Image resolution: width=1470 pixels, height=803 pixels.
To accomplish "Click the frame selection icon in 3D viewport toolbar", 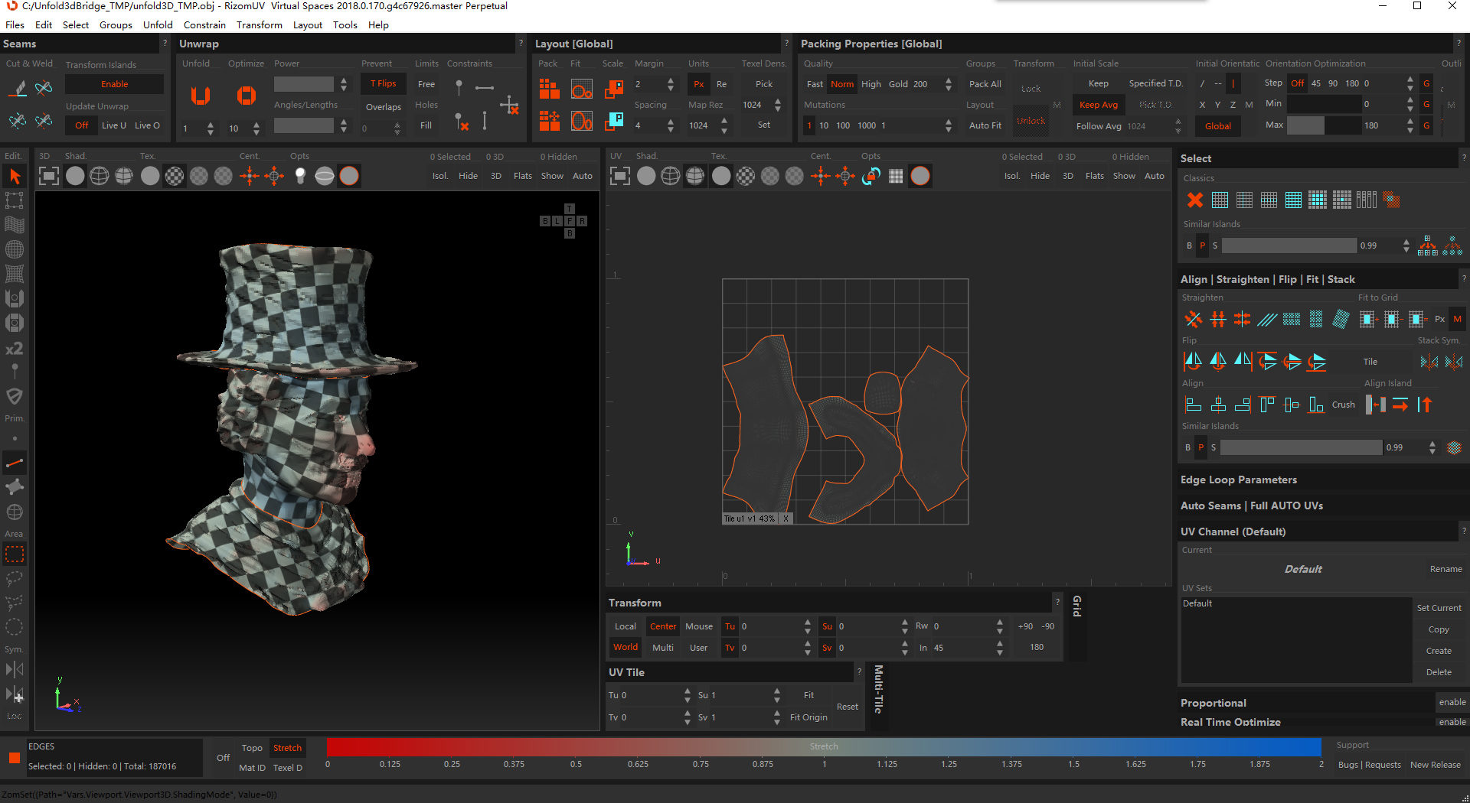I will click(x=48, y=177).
